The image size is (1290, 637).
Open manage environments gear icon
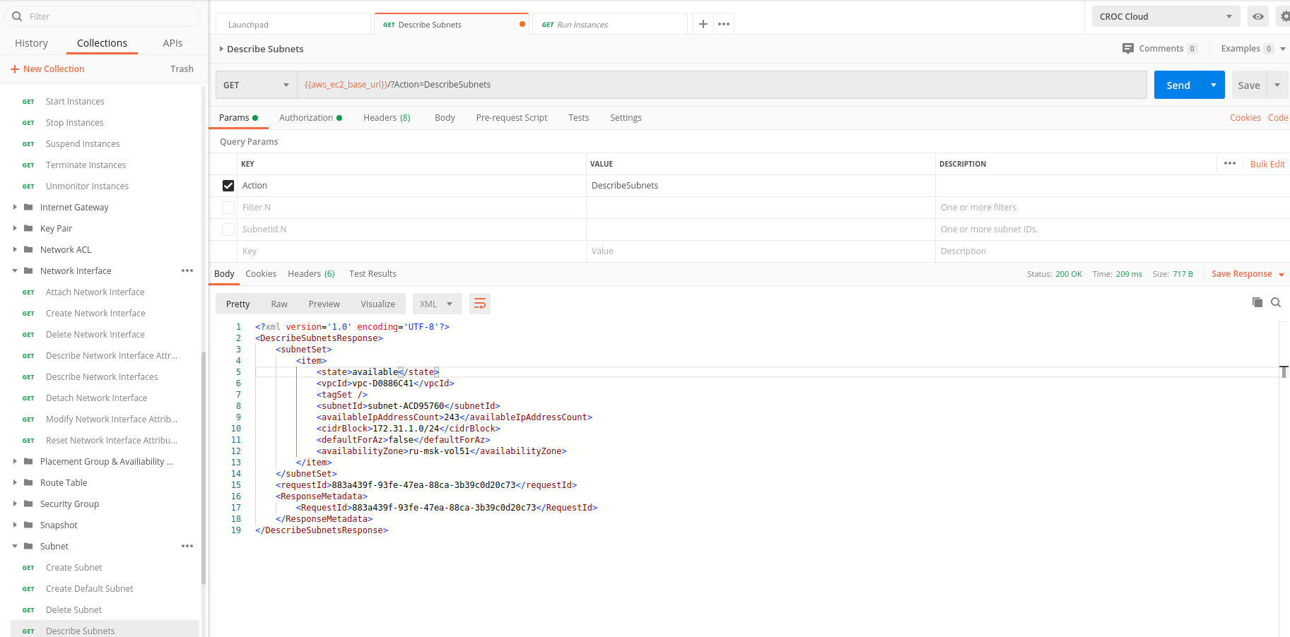pos(1284,16)
